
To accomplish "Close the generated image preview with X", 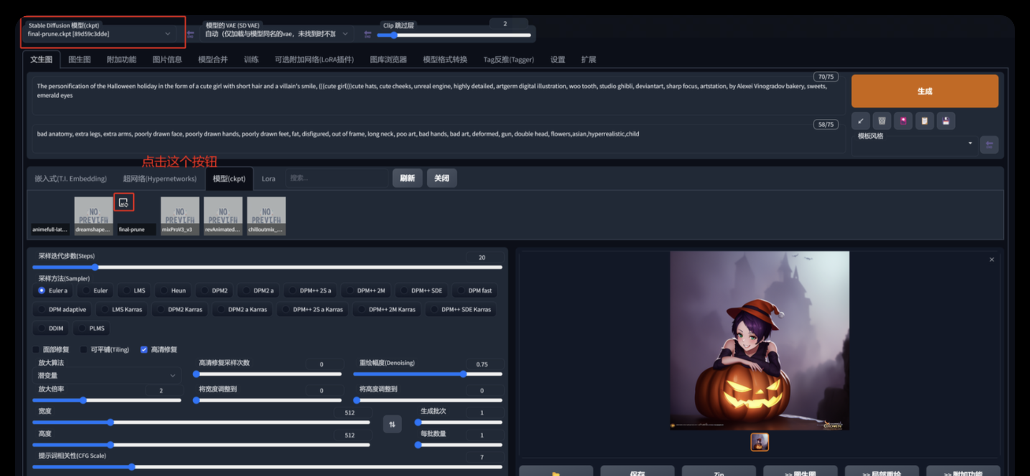I will [x=992, y=260].
